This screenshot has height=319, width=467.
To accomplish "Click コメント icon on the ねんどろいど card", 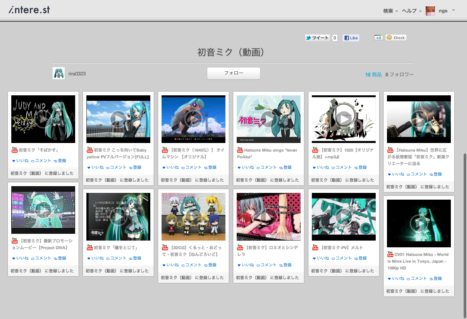I will [x=183, y=265].
